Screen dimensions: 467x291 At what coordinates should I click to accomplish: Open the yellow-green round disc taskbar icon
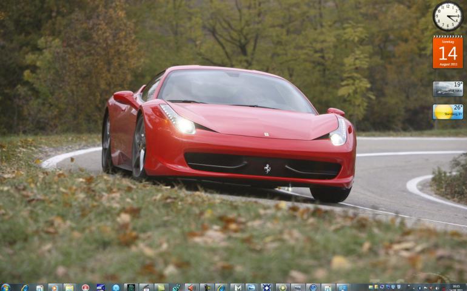pyautogui.click(x=283, y=288)
